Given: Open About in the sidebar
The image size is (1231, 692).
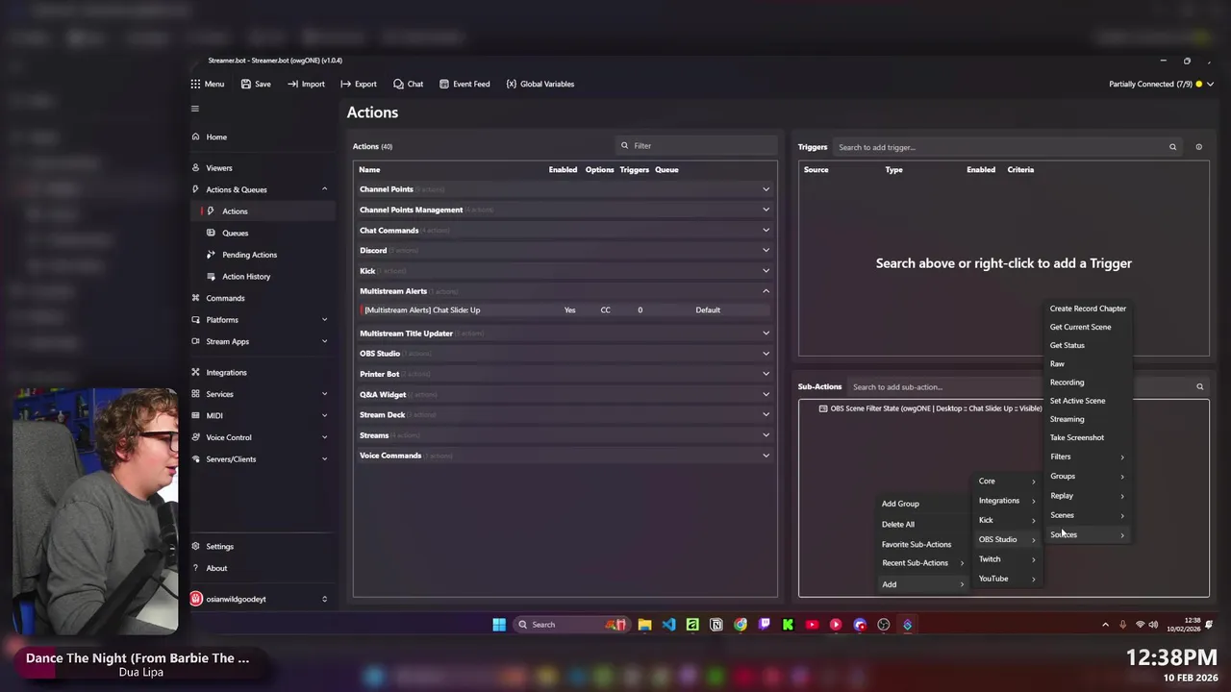Looking at the screenshot, I should pyautogui.click(x=261, y=568).
